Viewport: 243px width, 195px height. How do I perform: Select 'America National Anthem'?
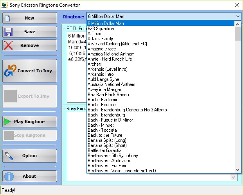pos(160,54)
